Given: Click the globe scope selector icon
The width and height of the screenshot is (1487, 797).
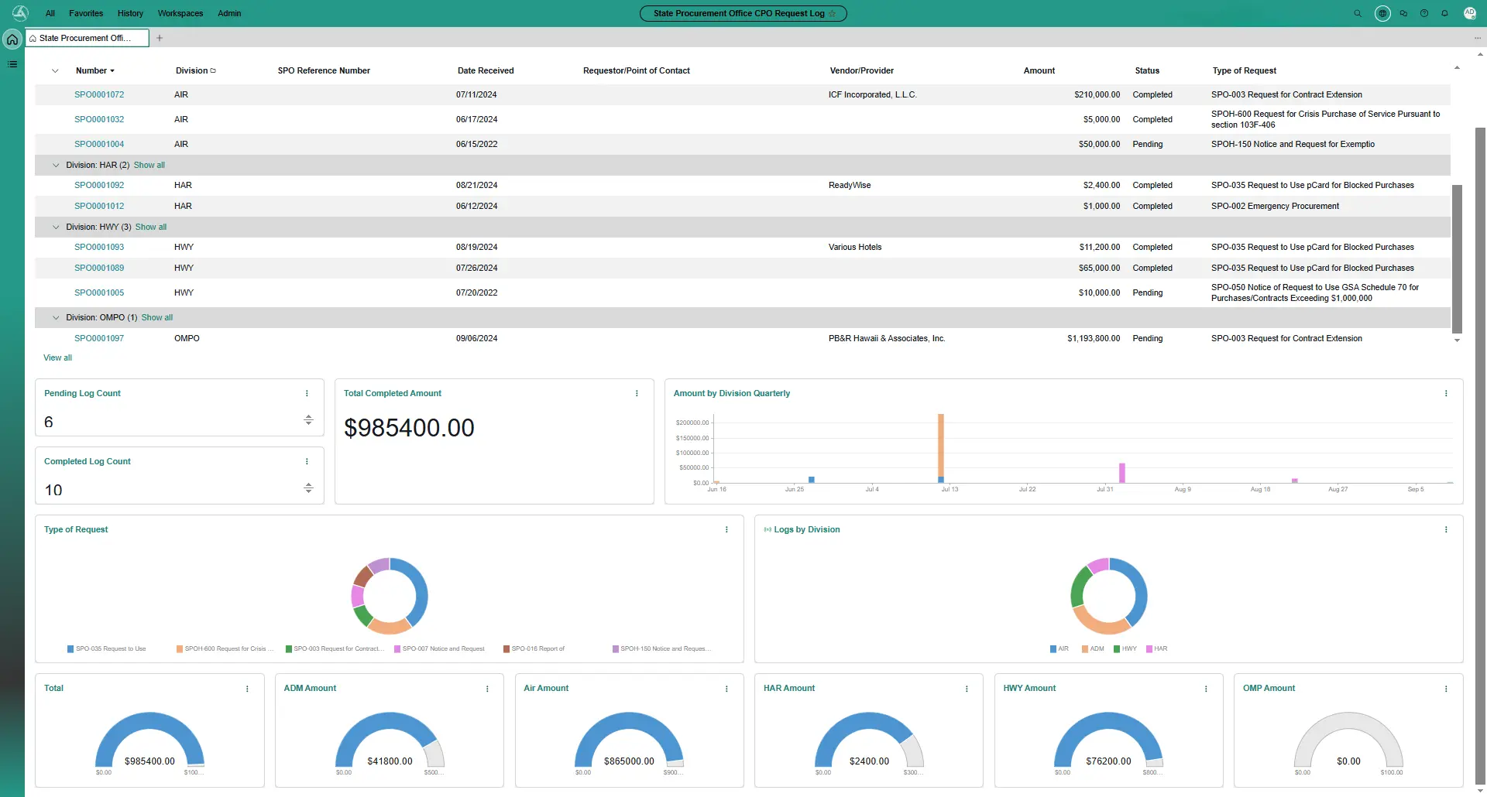Looking at the screenshot, I should click(1382, 13).
